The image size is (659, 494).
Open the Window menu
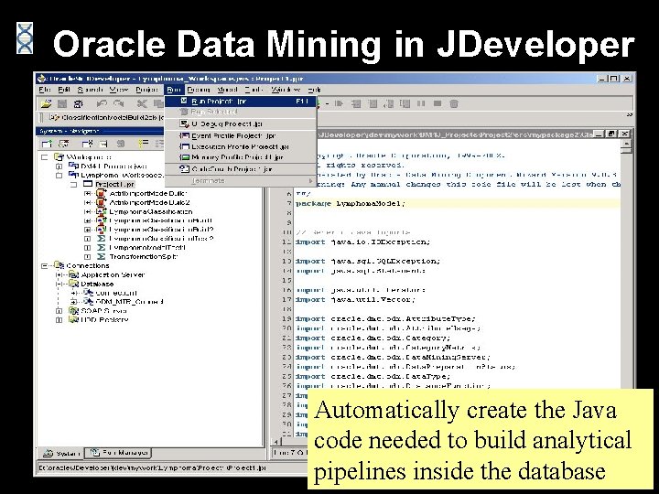click(x=286, y=90)
